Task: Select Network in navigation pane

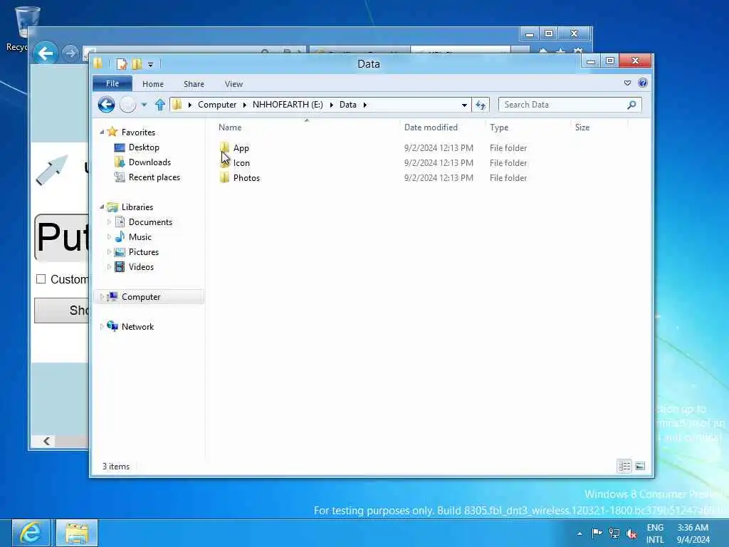Action: coord(137,326)
